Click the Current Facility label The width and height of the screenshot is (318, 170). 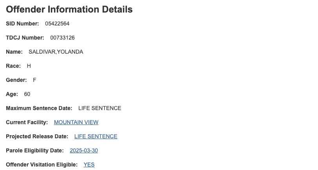[x=27, y=122]
